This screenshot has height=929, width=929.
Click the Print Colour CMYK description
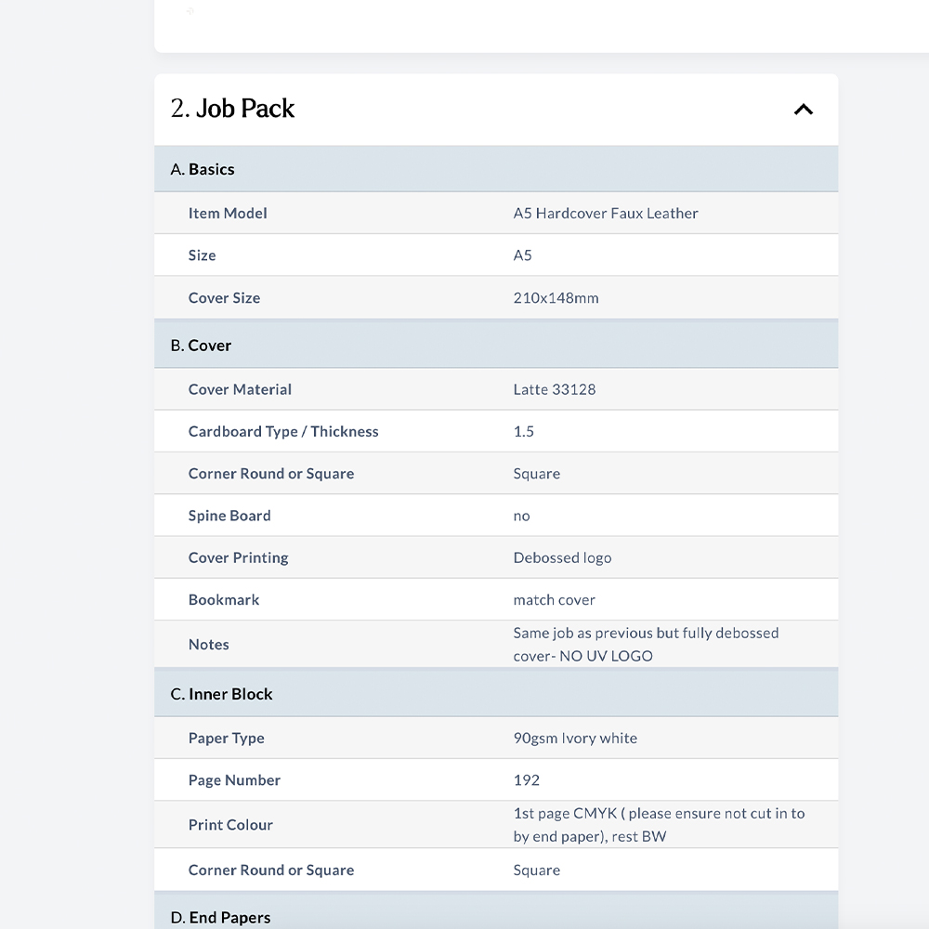point(659,825)
